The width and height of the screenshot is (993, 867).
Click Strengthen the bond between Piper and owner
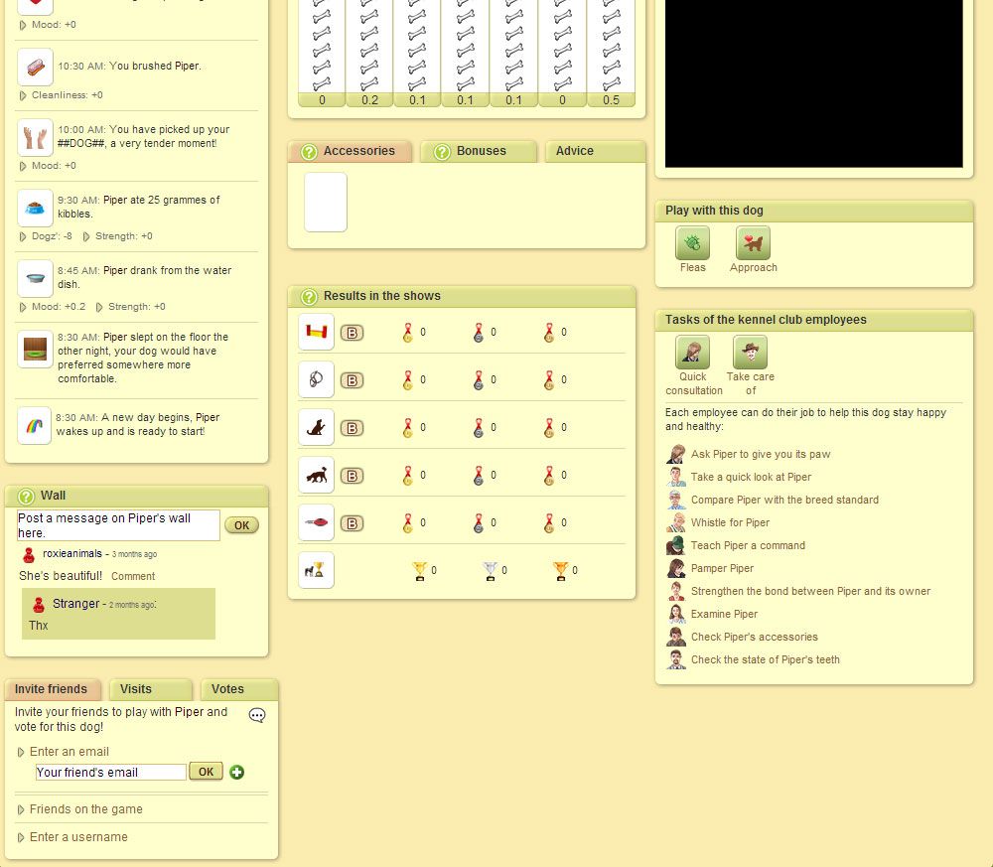coord(810,591)
